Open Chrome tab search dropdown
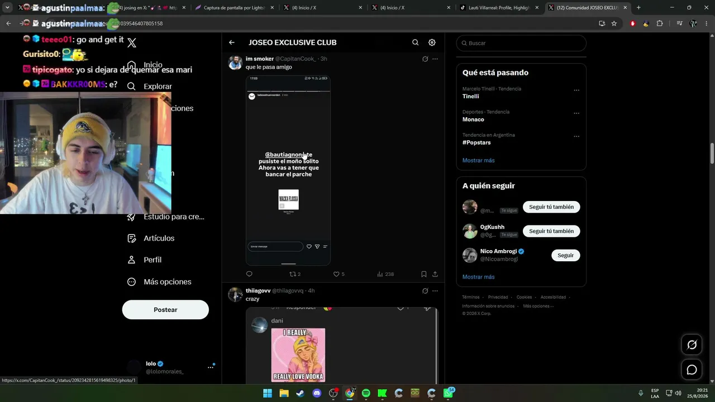715x402 pixels. [7, 8]
